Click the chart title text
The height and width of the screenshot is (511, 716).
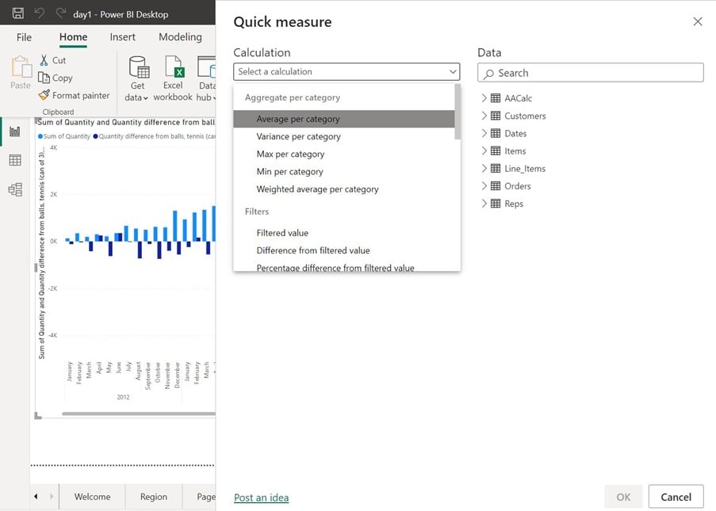coord(126,122)
